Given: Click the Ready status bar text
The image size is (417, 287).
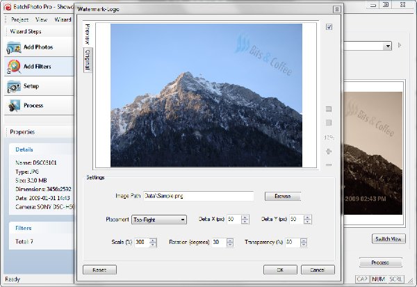Looking at the screenshot, I should (x=13, y=279).
